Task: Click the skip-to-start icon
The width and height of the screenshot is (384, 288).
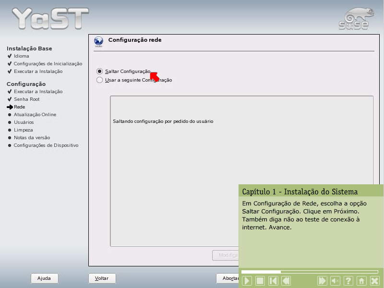Action: coord(272,281)
